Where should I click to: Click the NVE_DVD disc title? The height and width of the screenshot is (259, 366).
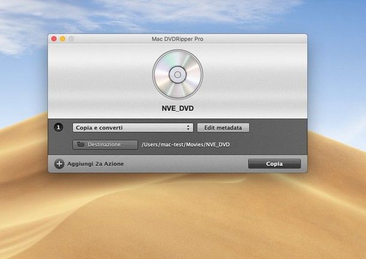(x=178, y=108)
